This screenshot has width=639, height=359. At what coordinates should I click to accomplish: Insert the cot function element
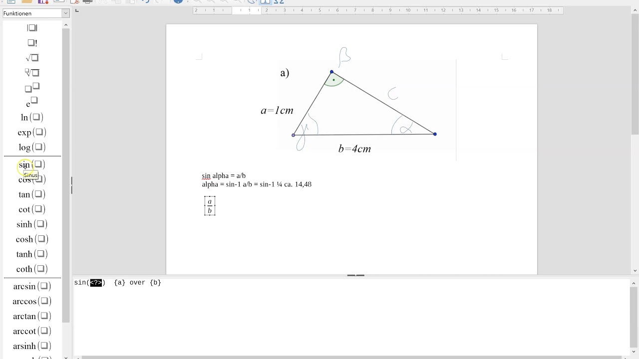coord(32,209)
